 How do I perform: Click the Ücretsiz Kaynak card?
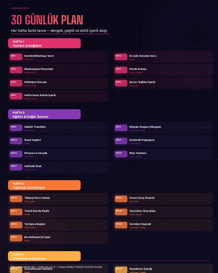tap(163, 225)
